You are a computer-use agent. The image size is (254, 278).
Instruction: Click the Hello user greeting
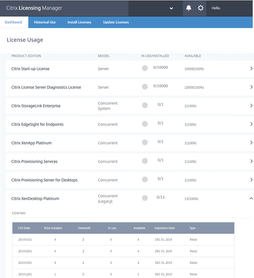216,8
